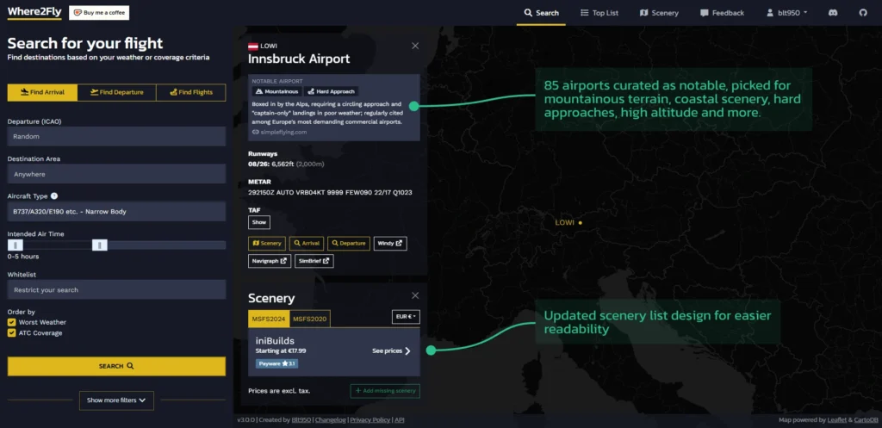Viewport: 882px width, 428px height.
Task: Open the Aircraft Type selector
Action: click(116, 212)
